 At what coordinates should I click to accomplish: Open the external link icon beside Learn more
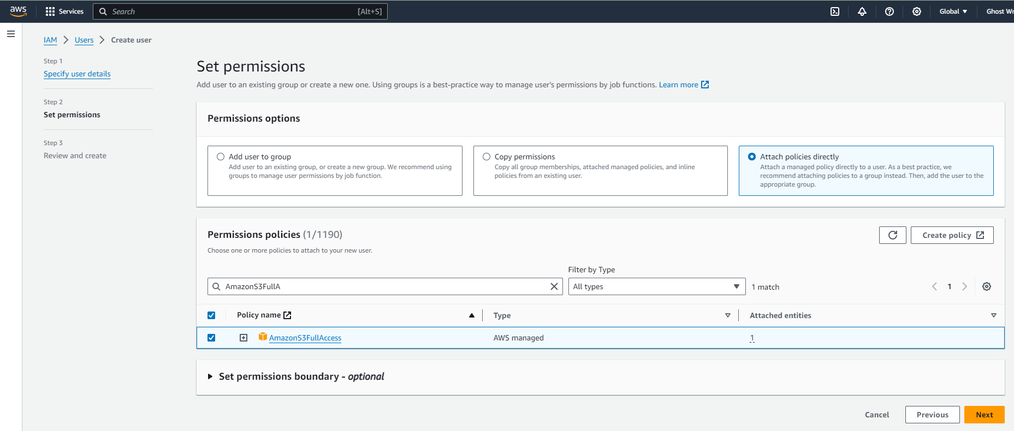pyautogui.click(x=705, y=85)
